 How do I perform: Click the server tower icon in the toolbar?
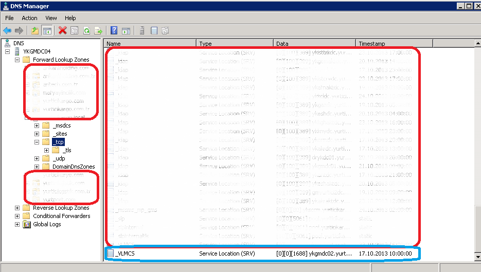tap(142, 31)
